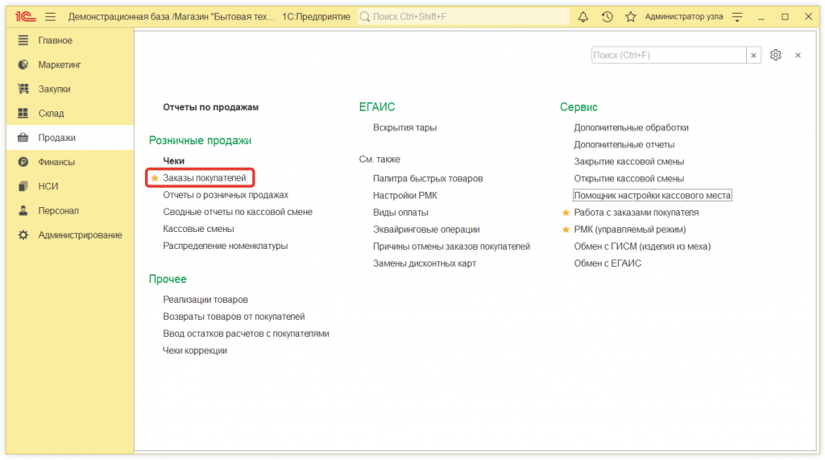Open the settings gear icon
This screenshot has height=460, width=825.
[x=775, y=55]
